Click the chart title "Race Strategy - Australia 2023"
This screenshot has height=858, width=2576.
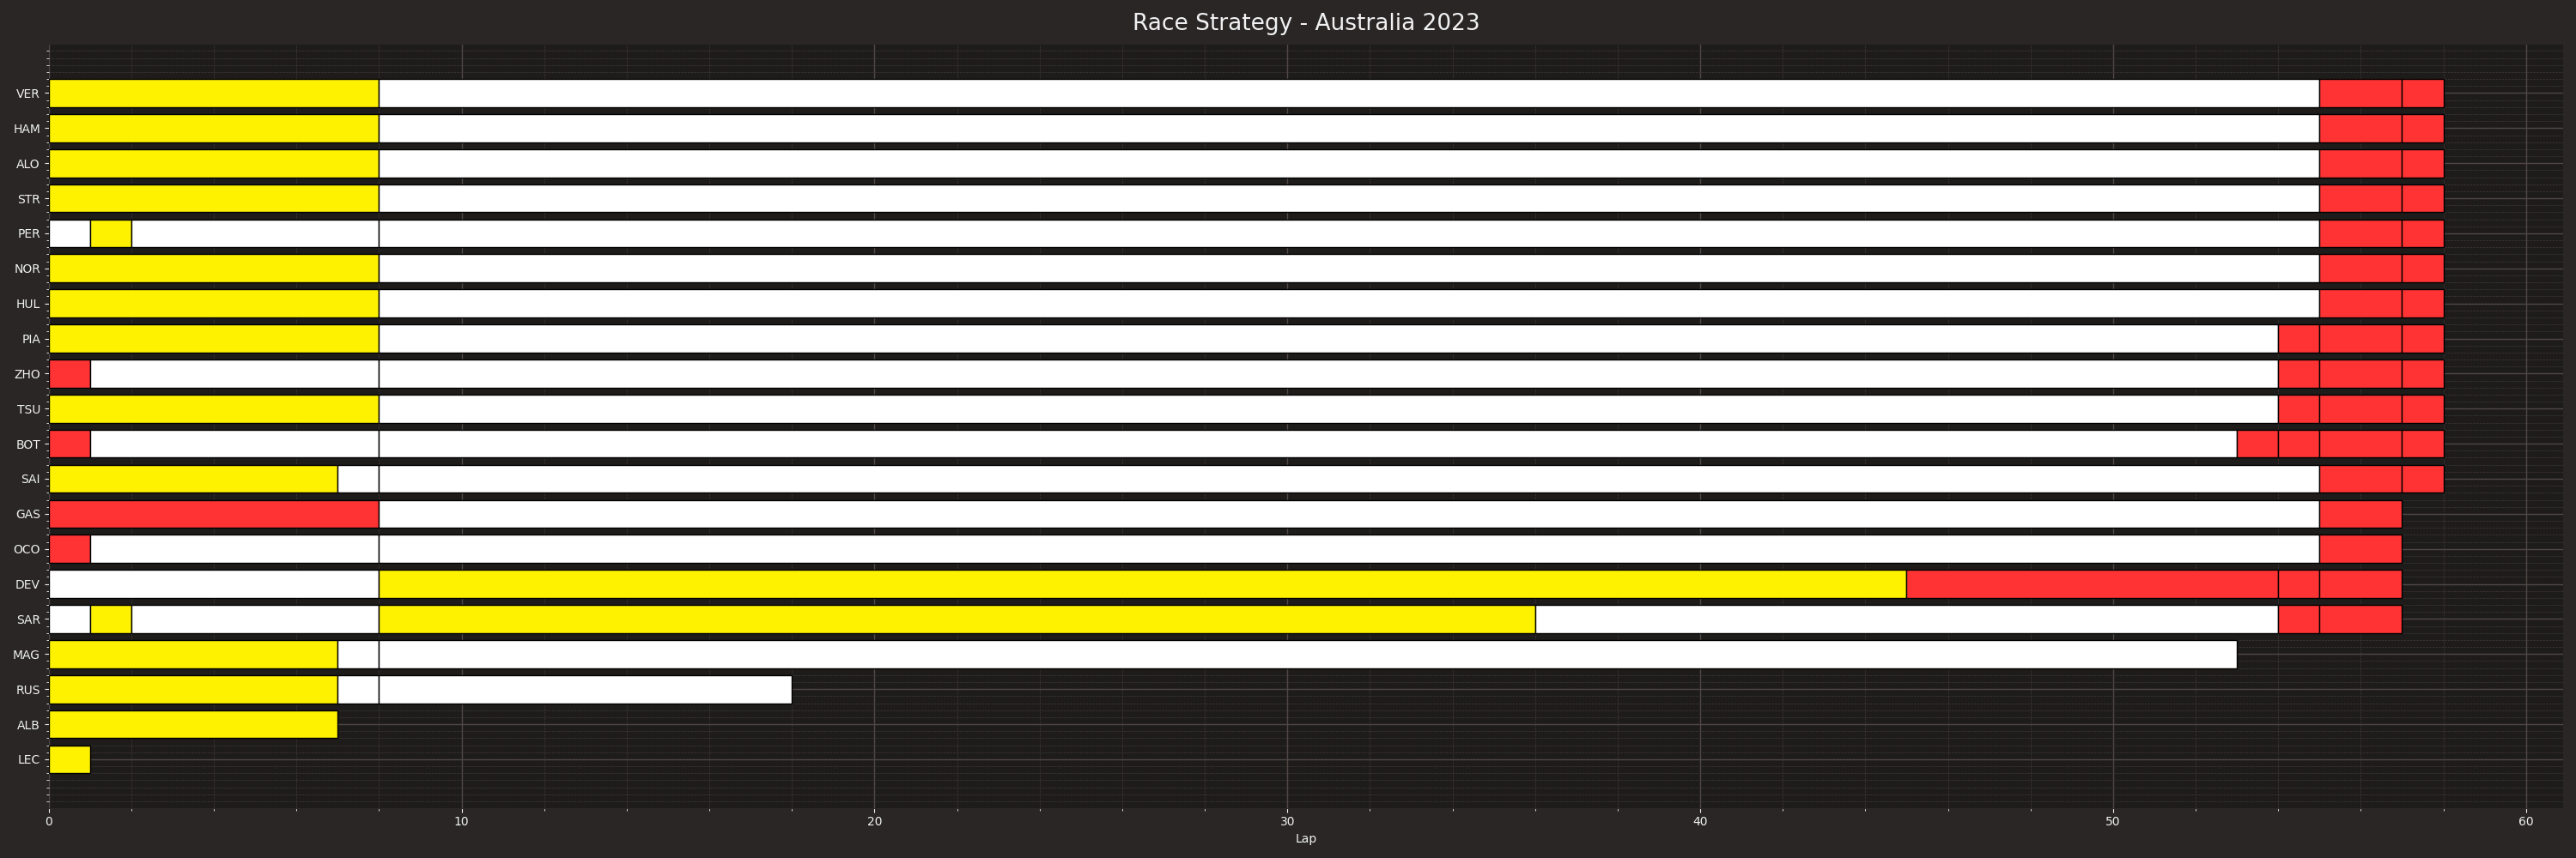(x=1305, y=22)
